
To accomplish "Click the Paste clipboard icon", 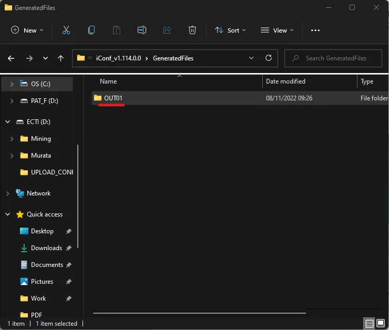I will [x=117, y=30].
